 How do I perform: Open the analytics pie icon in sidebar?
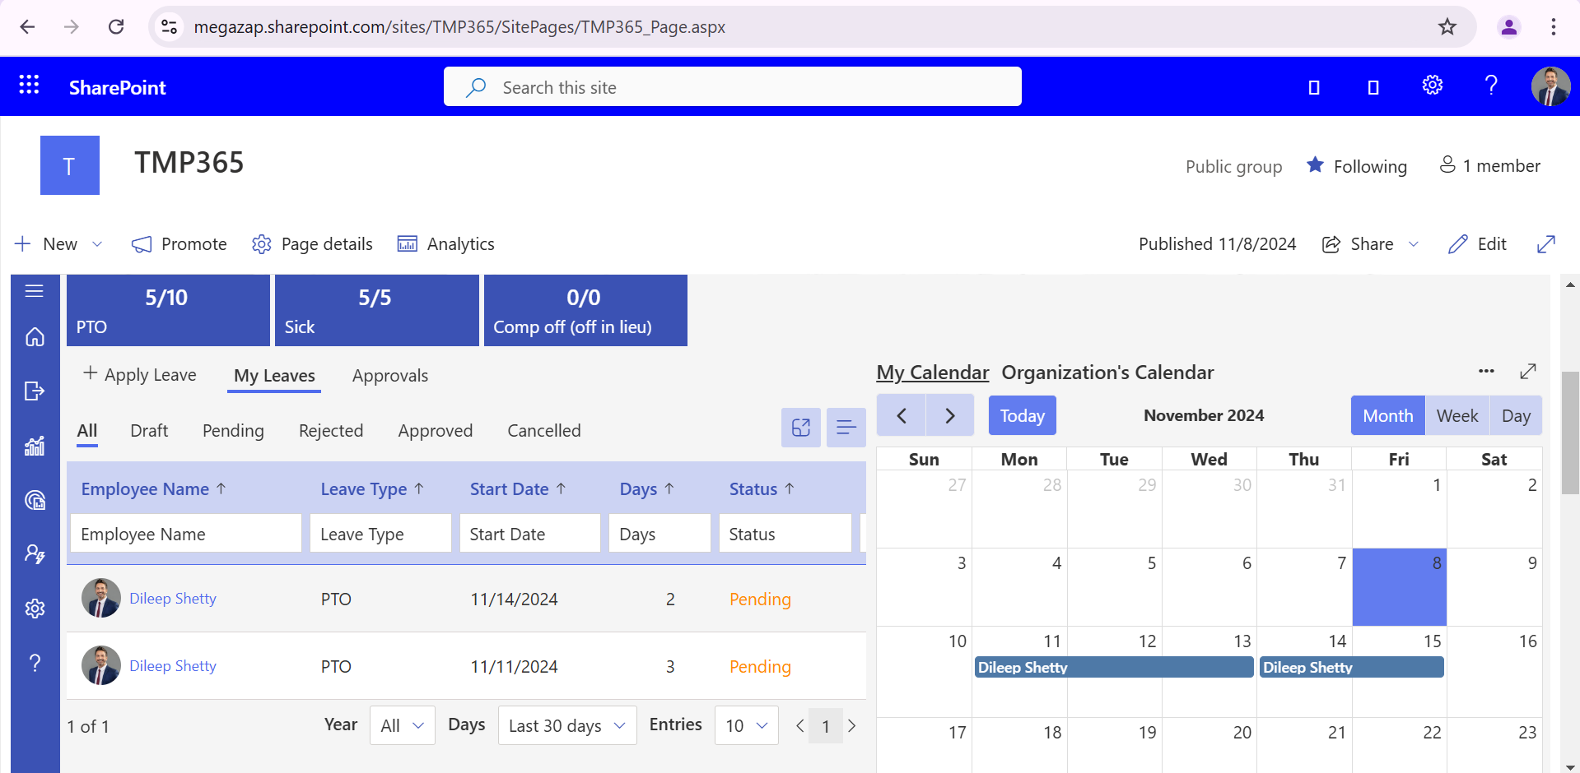pos(35,500)
